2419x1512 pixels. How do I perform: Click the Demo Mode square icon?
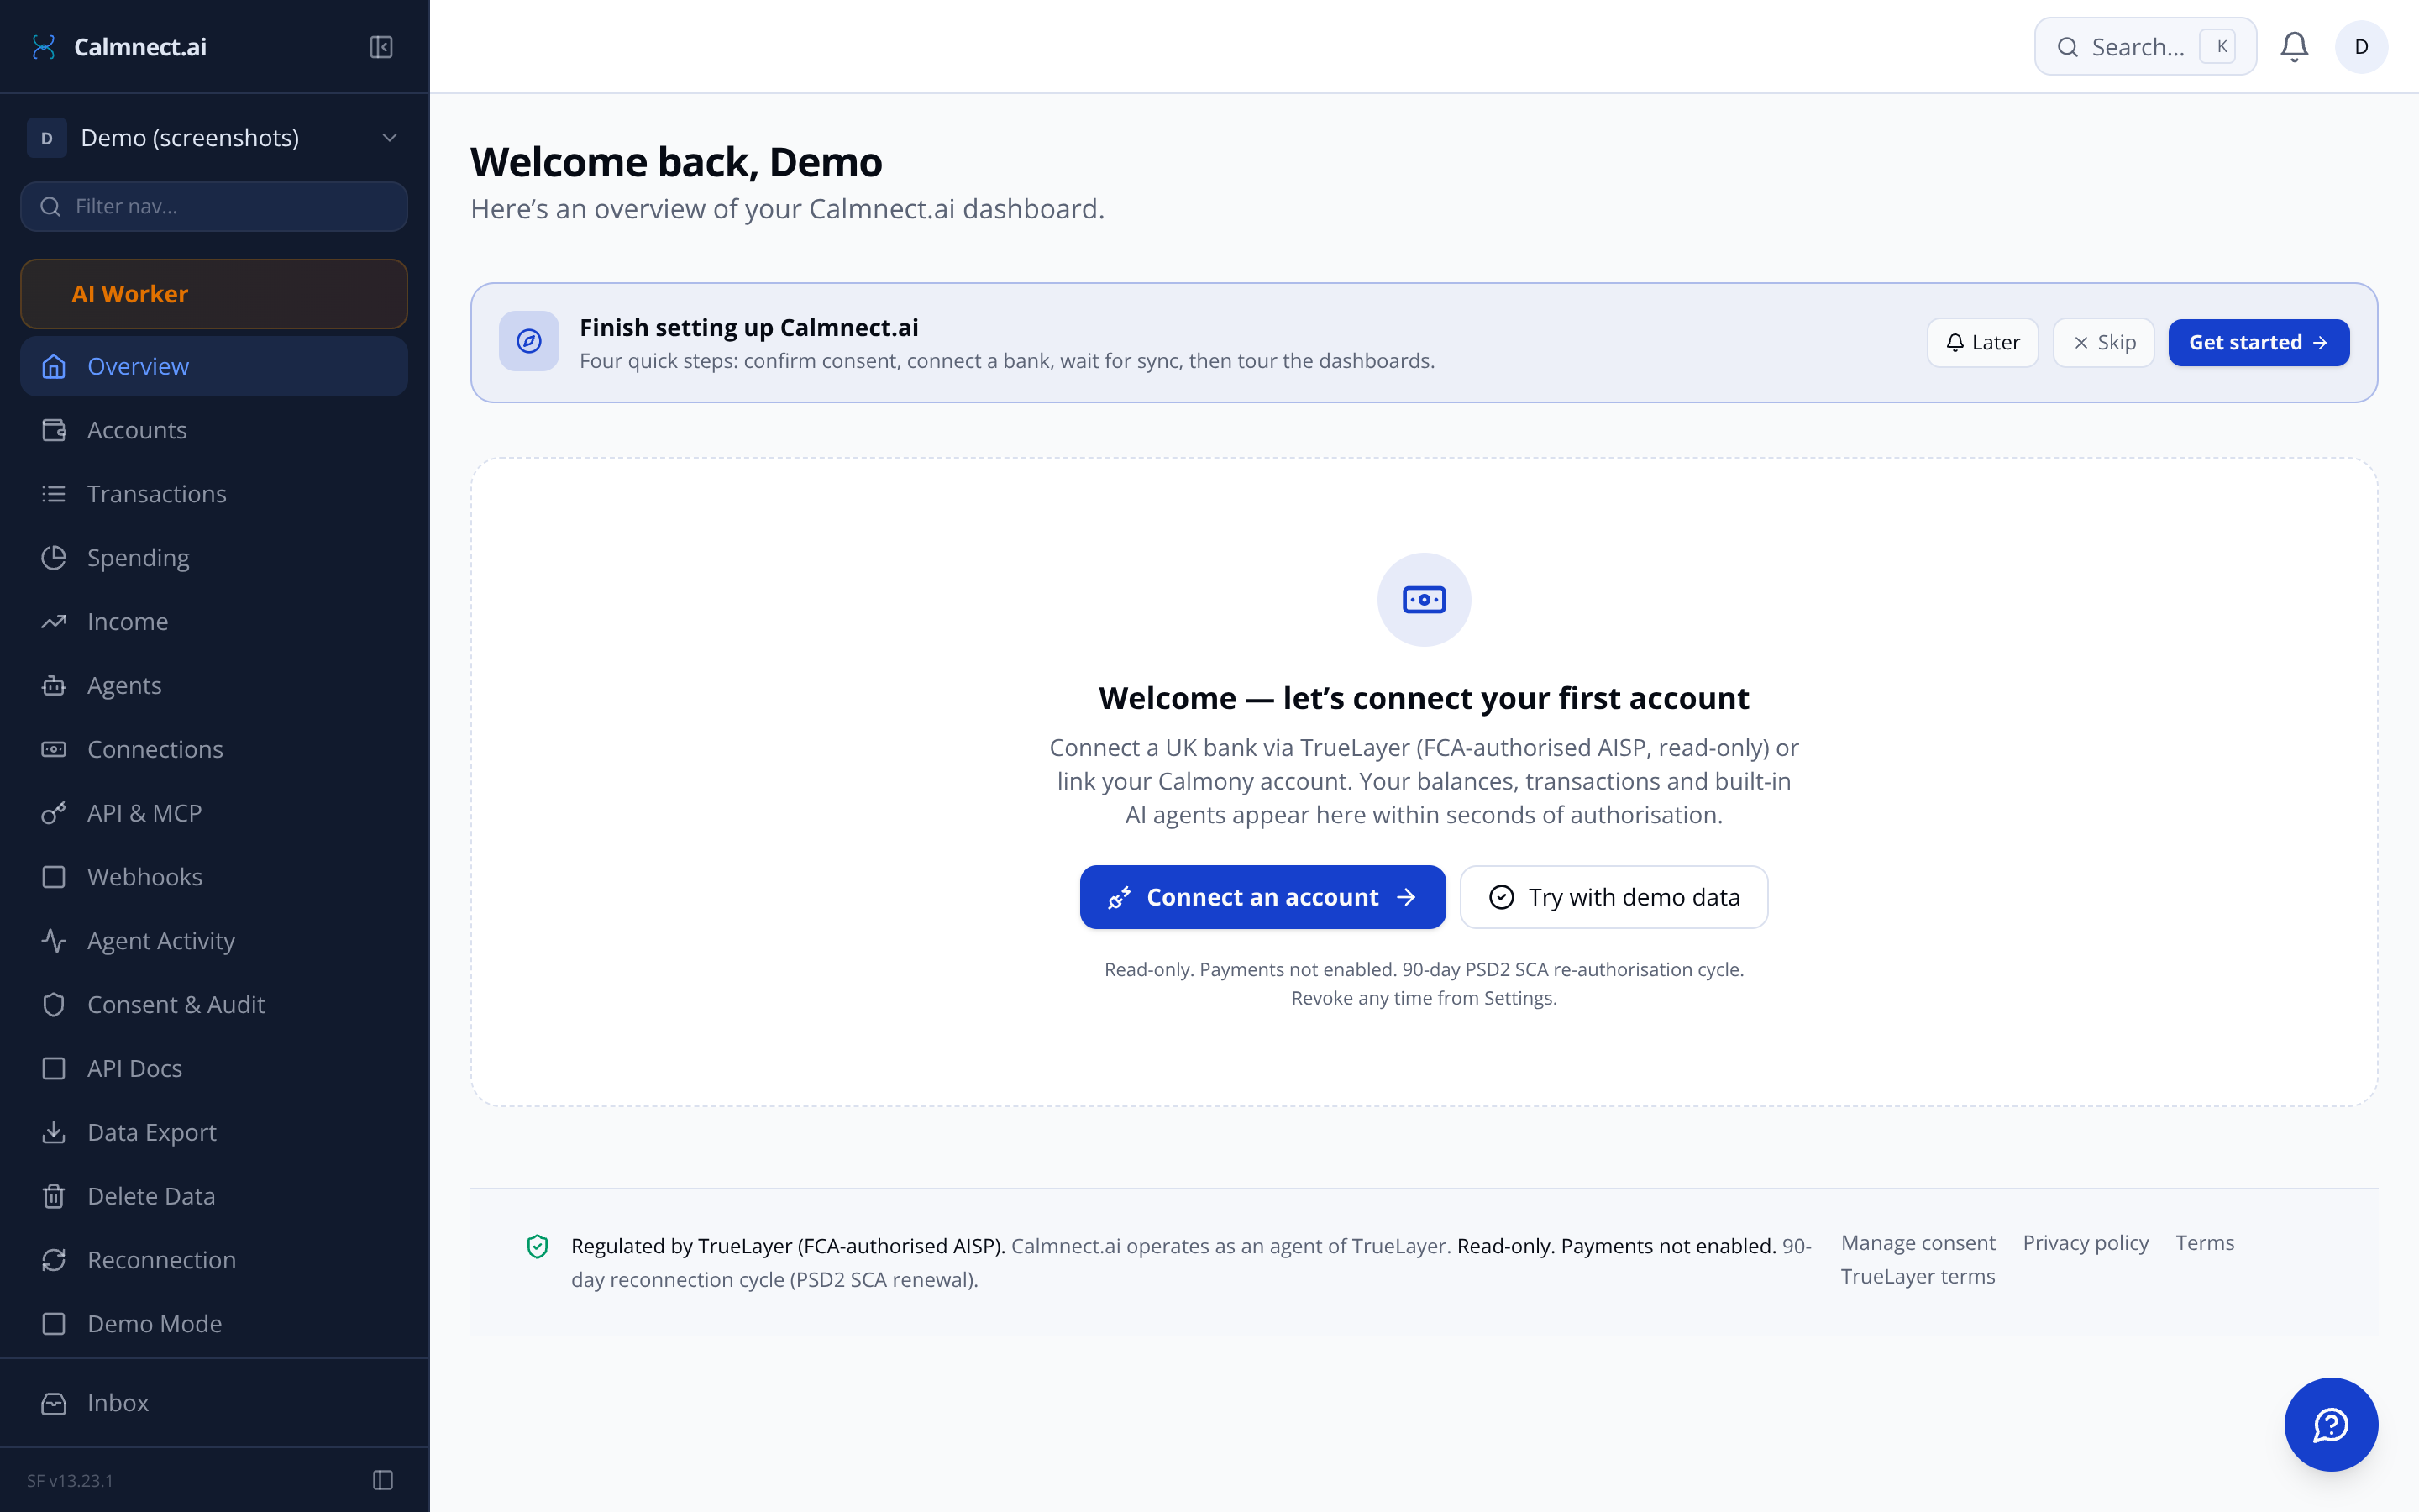(54, 1324)
